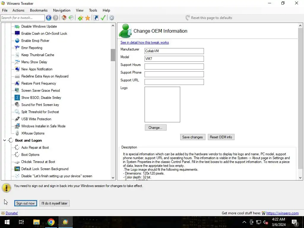Select Keep Thumbnail Cache tree item
Screen dimensions: 304x228
click(38, 55)
